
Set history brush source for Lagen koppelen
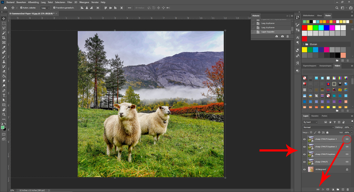[253, 32]
